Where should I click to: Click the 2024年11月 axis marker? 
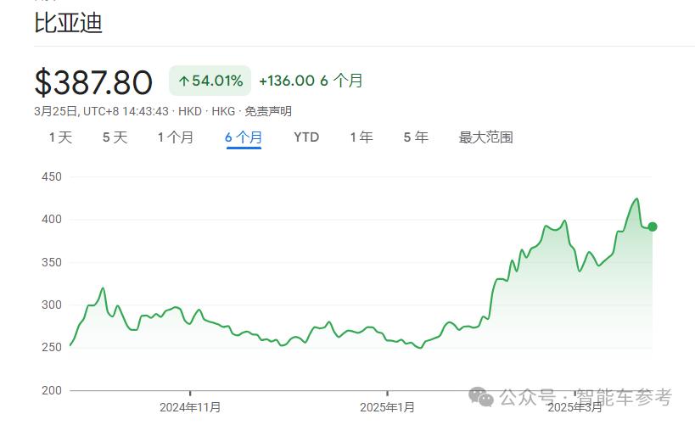coord(190,407)
